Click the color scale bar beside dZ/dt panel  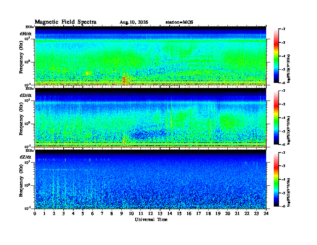pos(276,179)
